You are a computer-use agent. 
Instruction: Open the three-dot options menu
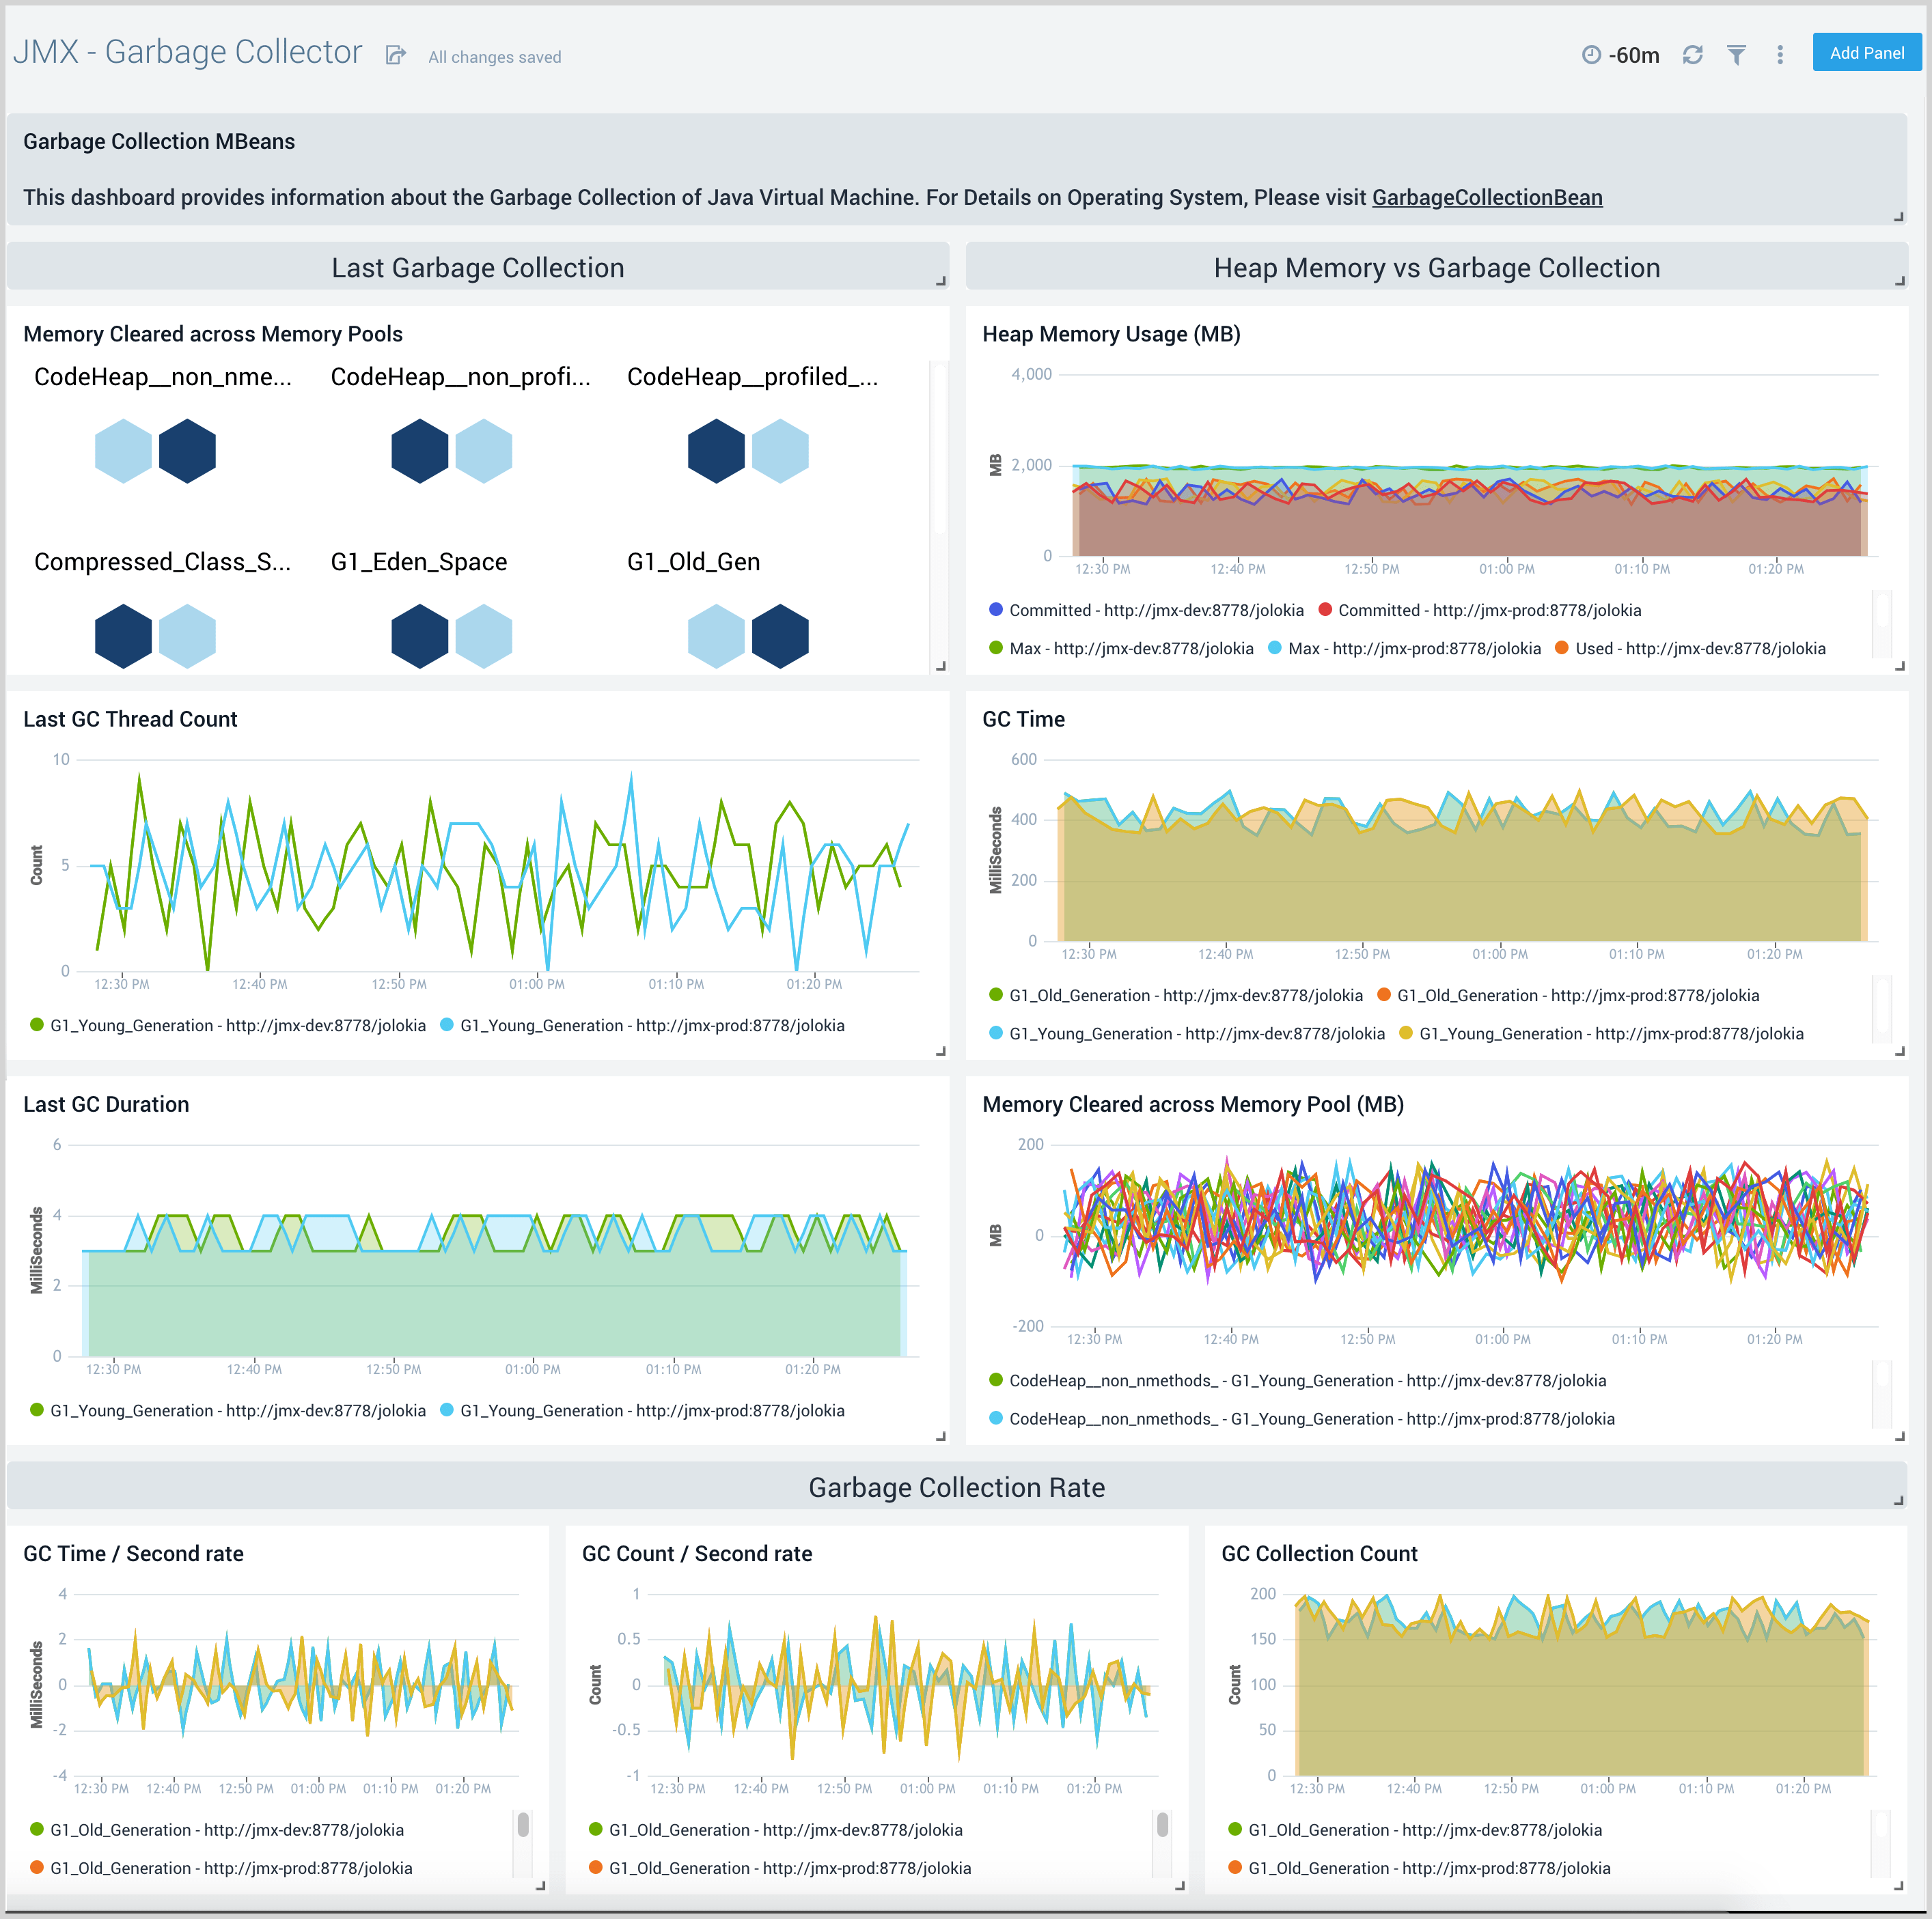pos(1781,55)
